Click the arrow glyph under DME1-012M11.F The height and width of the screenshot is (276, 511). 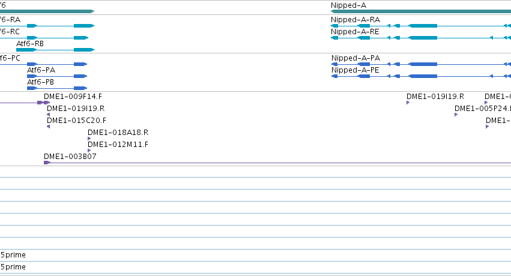(x=89, y=151)
